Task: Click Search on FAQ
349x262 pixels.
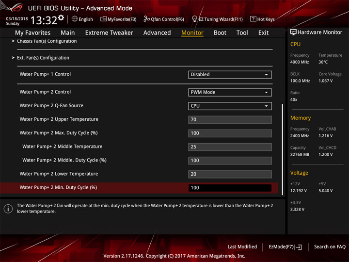Action: [x=330, y=246]
